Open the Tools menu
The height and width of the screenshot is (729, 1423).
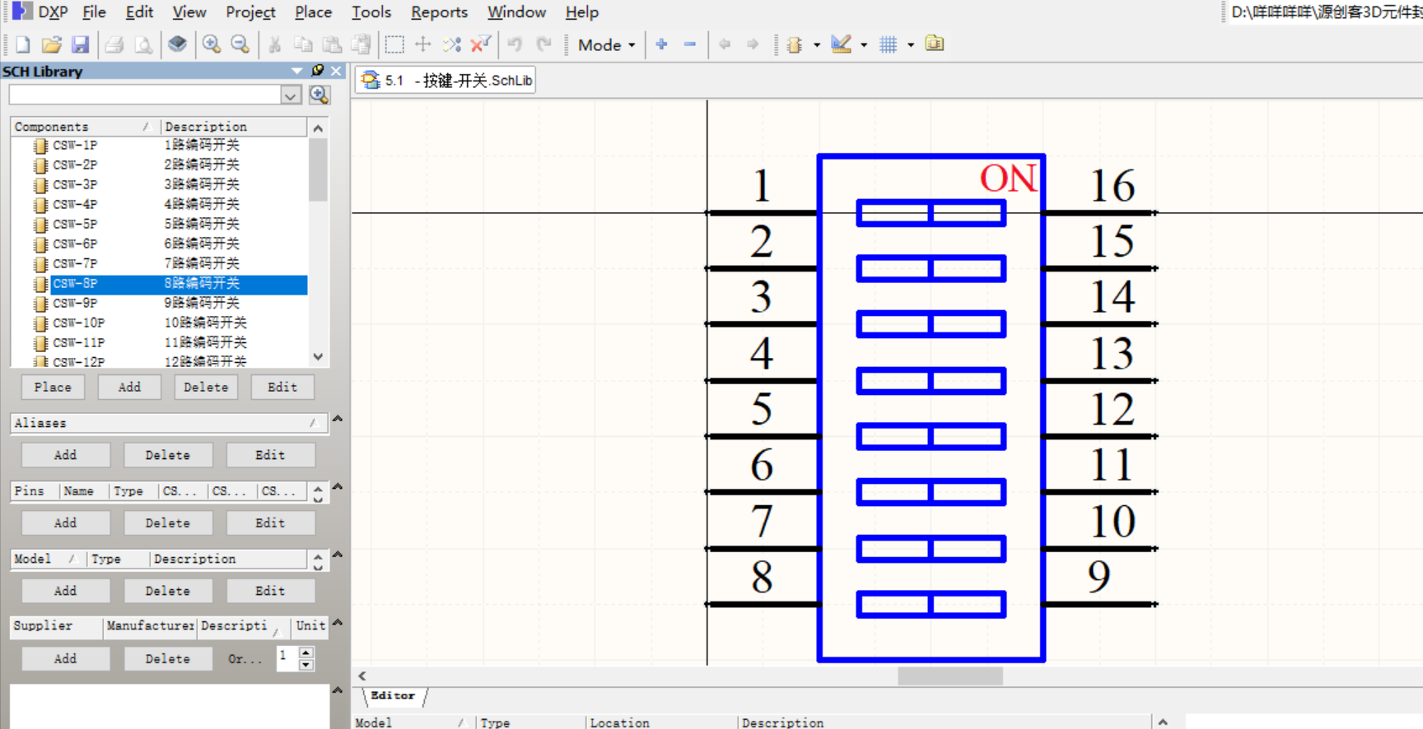371,12
